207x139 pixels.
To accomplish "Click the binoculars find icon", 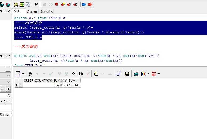I will [81, 74].
